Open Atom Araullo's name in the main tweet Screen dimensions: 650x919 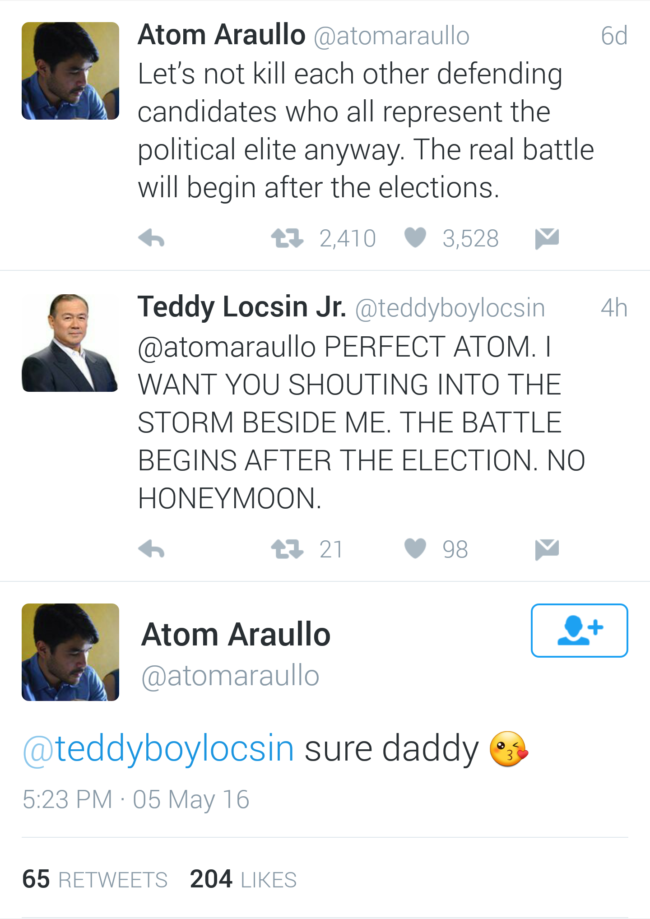236,634
